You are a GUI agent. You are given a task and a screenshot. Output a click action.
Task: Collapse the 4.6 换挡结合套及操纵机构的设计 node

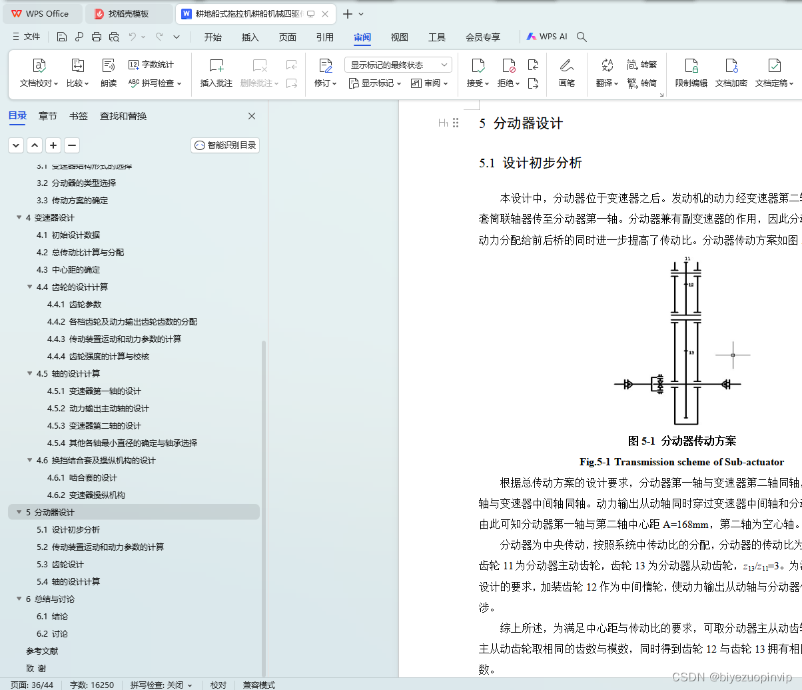coord(30,460)
